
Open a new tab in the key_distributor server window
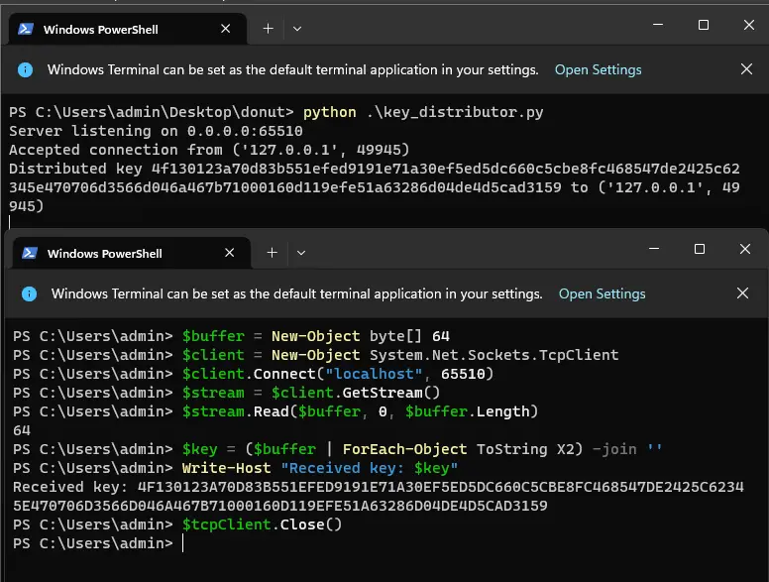click(x=267, y=29)
